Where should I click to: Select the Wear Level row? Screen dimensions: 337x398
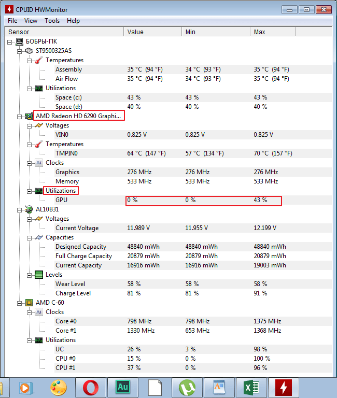coord(193,284)
